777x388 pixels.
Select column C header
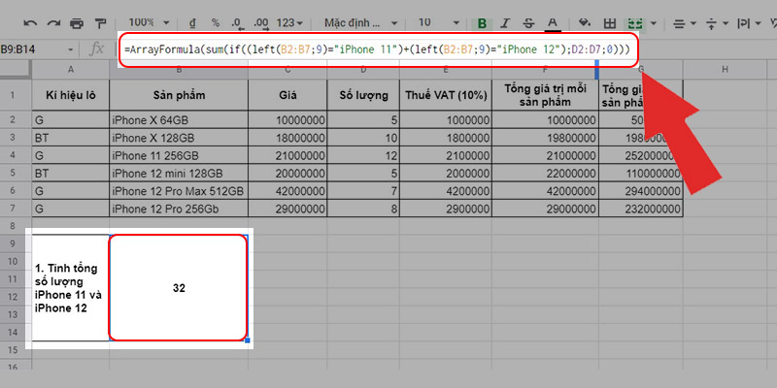point(287,70)
